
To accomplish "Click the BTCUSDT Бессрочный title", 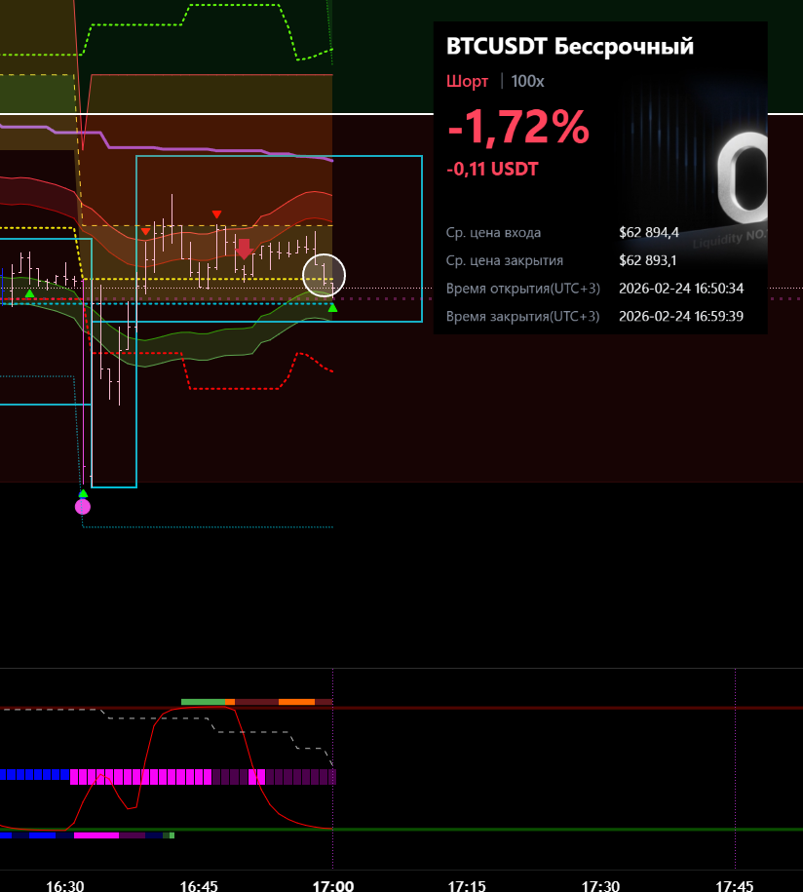I will 569,47.
